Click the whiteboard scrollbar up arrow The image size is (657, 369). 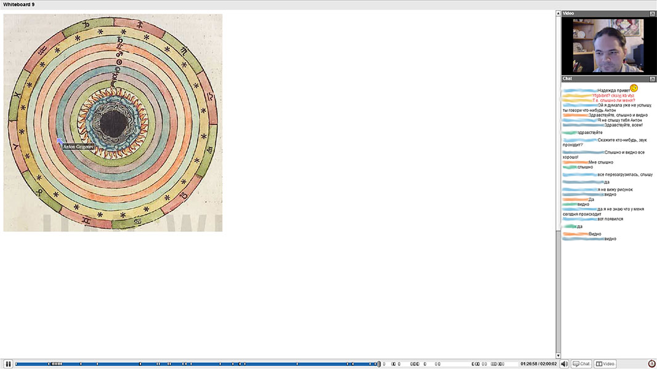tap(558, 14)
